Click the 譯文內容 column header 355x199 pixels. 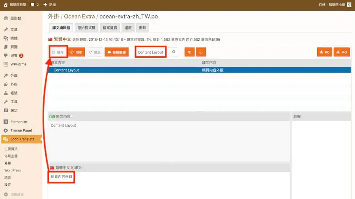209,62
